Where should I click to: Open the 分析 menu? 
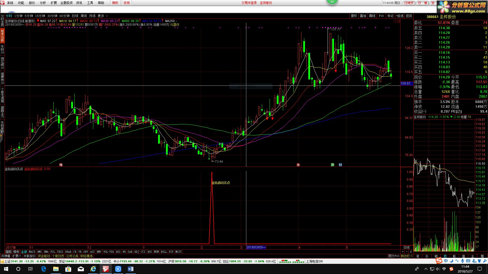tap(43, 3)
